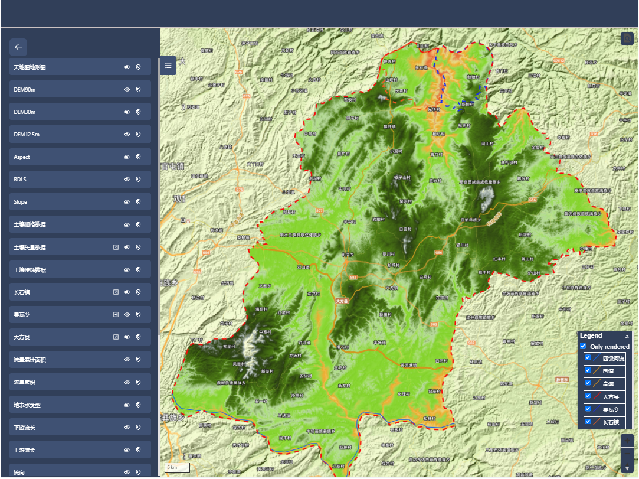Uncheck 高速 in the Legend
The image size is (639, 479).
(x=588, y=384)
